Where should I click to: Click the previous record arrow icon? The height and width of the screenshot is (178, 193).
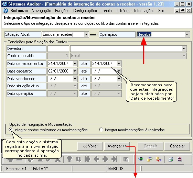[x=96, y=159]
